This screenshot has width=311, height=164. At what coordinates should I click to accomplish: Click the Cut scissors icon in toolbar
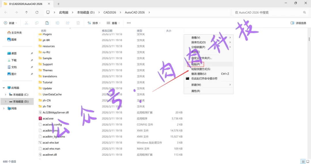click(26, 23)
